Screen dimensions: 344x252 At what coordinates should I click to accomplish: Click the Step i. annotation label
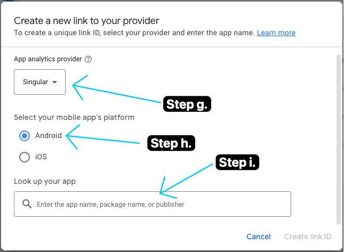coord(237,162)
